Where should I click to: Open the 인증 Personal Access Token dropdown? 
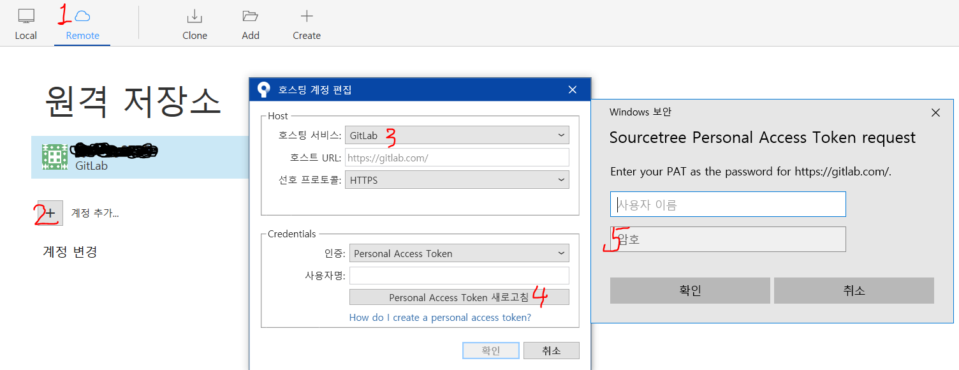click(459, 253)
